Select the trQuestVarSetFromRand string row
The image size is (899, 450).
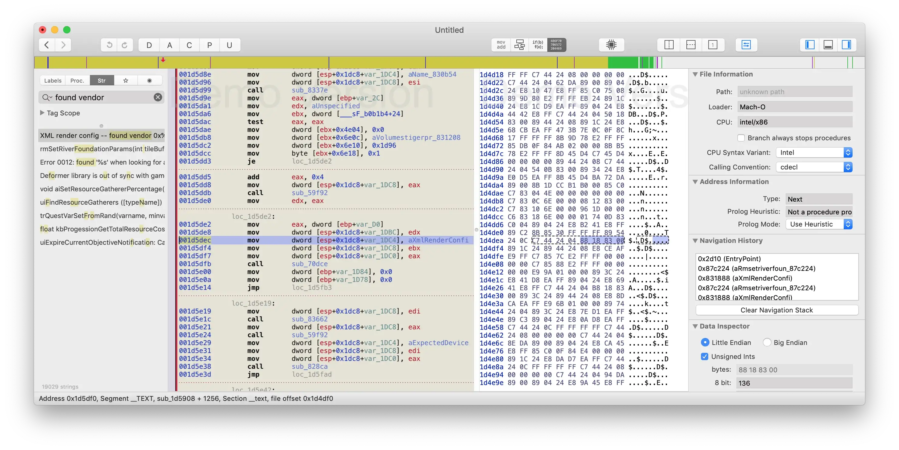click(101, 216)
